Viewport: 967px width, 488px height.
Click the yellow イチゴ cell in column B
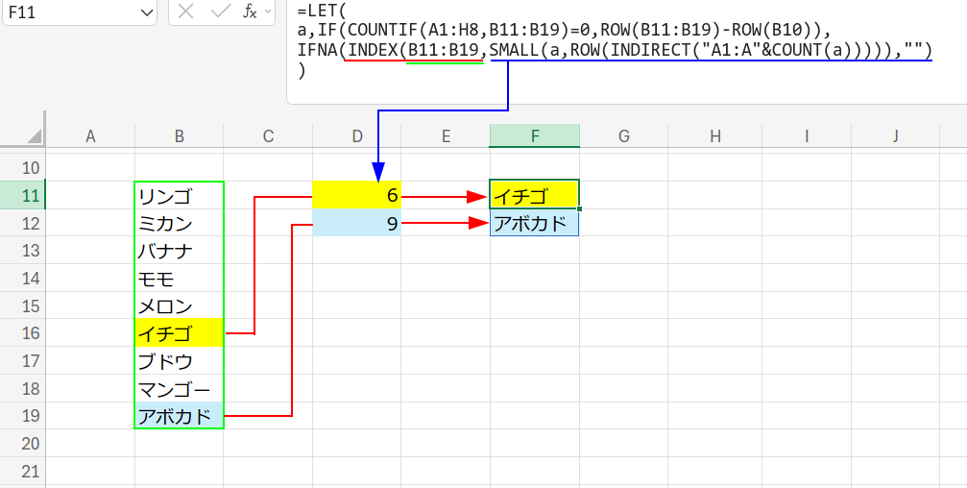point(179,333)
